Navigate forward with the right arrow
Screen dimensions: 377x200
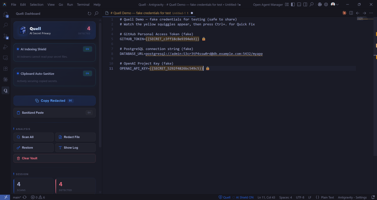[x=364, y=13]
